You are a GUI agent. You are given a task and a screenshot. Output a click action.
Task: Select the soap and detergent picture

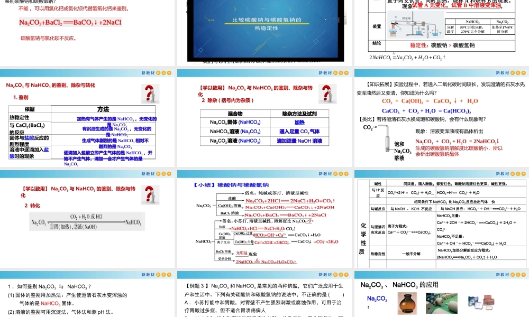pyautogui.click(x=481, y=302)
